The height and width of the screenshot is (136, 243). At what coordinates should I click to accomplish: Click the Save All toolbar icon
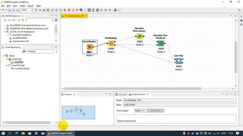[18, 10]
